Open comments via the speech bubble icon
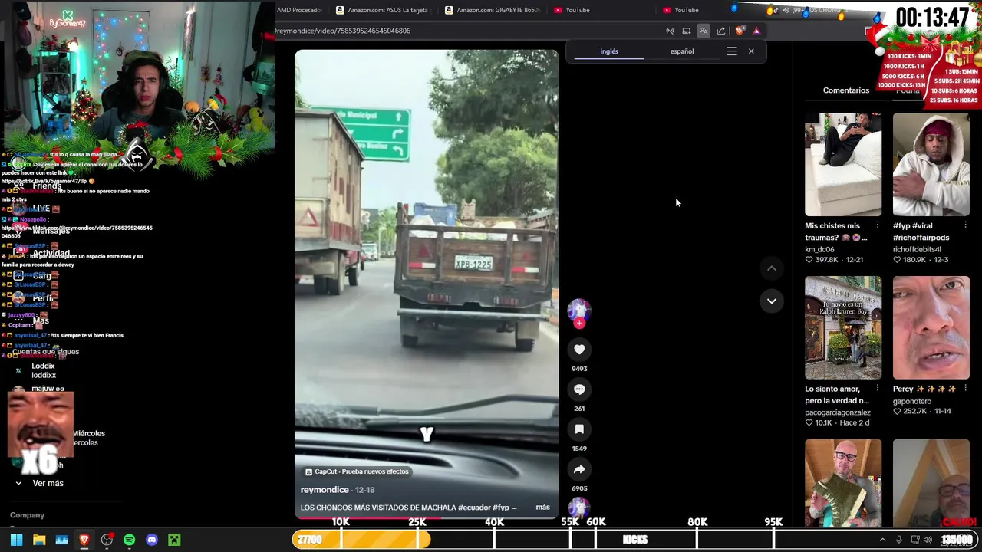This screenshot has width=982, height=552. (x=579, y=389)
